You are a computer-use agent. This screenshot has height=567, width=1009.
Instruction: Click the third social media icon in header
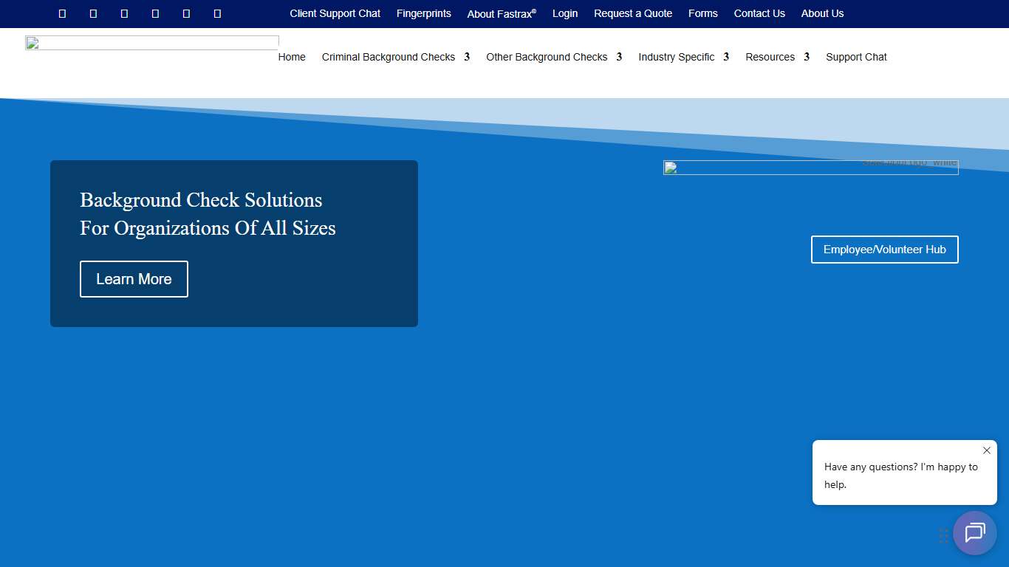pos(124,13)
